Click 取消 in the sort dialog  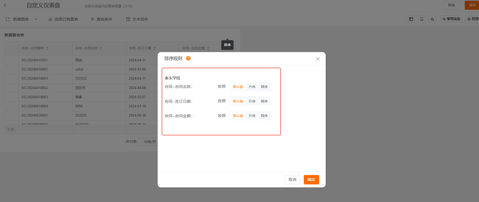(x=292, y=180)
